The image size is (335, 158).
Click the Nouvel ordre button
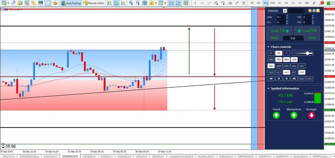[94, 3]
